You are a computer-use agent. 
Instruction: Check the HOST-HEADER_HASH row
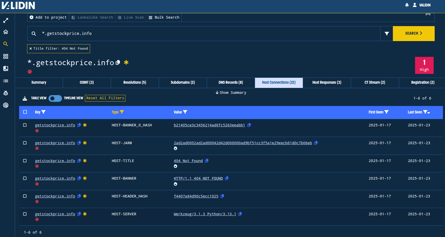25,196
